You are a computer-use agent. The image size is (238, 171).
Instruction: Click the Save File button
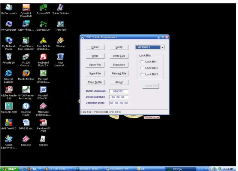(x=95, y=74)
